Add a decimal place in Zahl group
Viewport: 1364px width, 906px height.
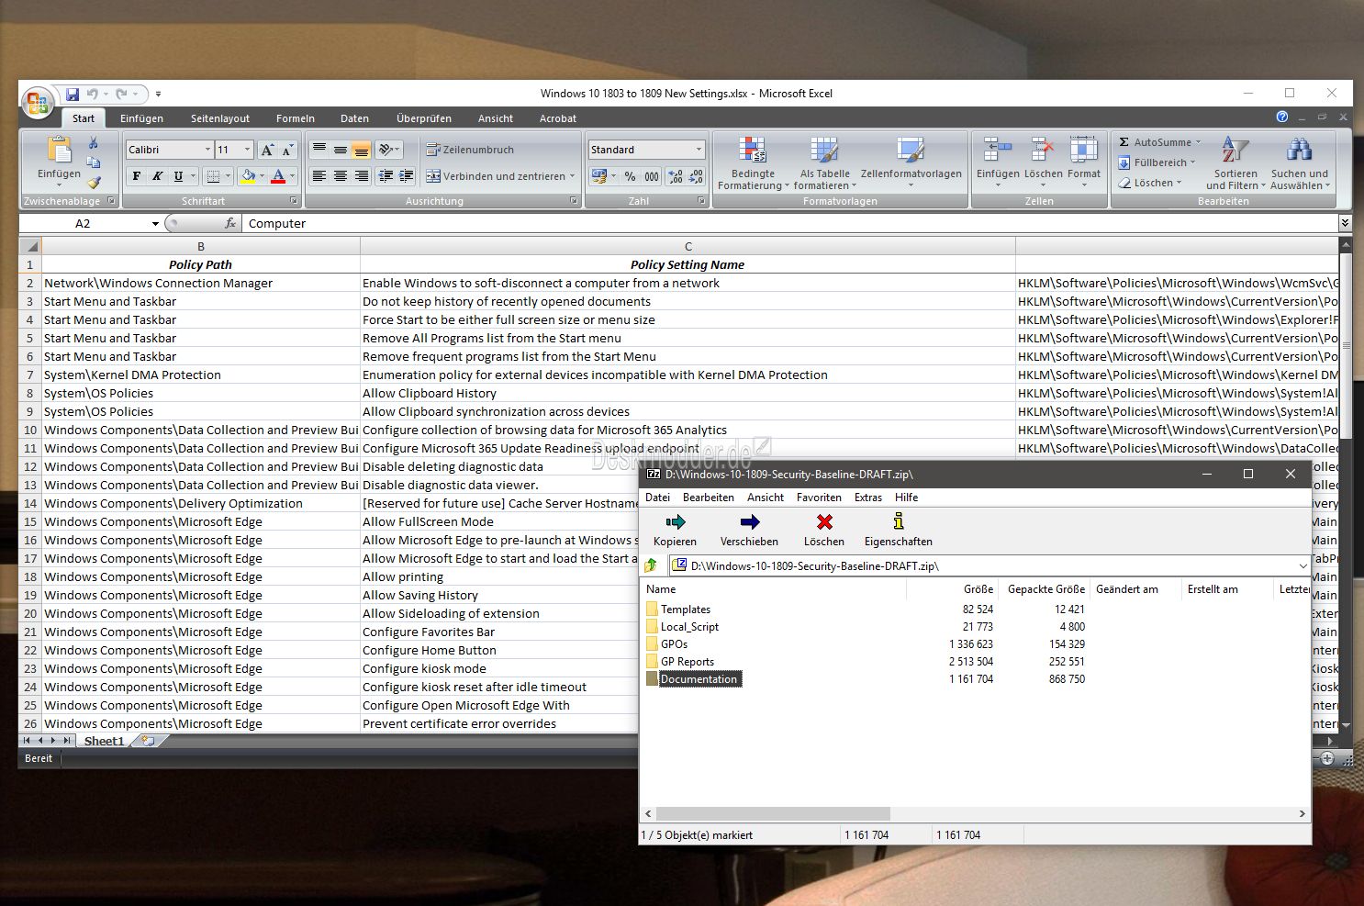[676, 176]
